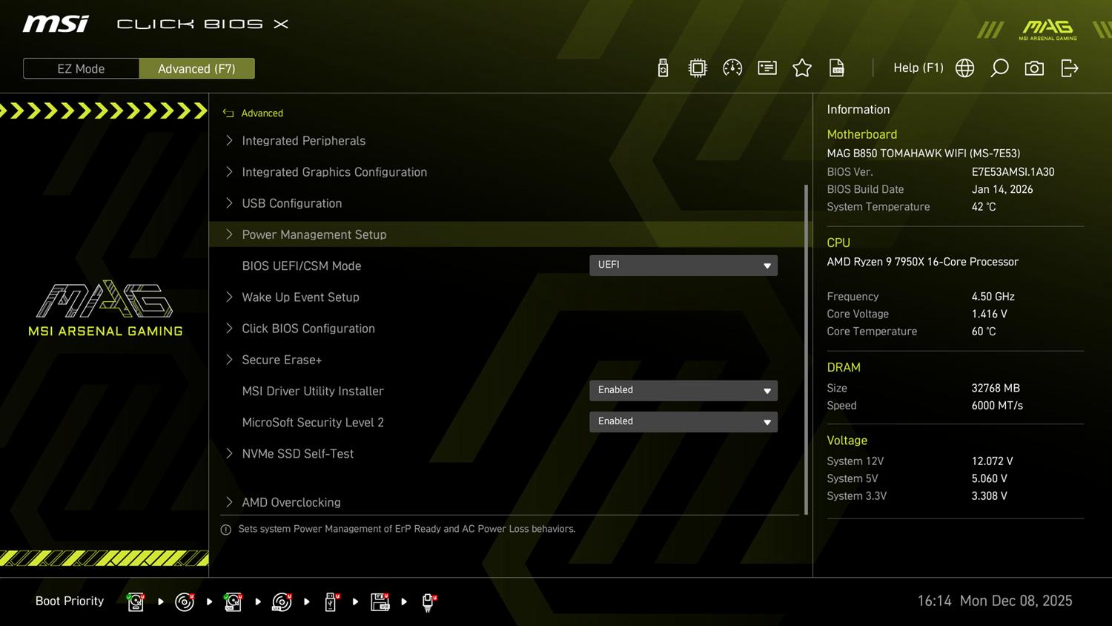
Task: Open search with the magnifier icon
Action: pyautogui.click(x=999, y=68)
